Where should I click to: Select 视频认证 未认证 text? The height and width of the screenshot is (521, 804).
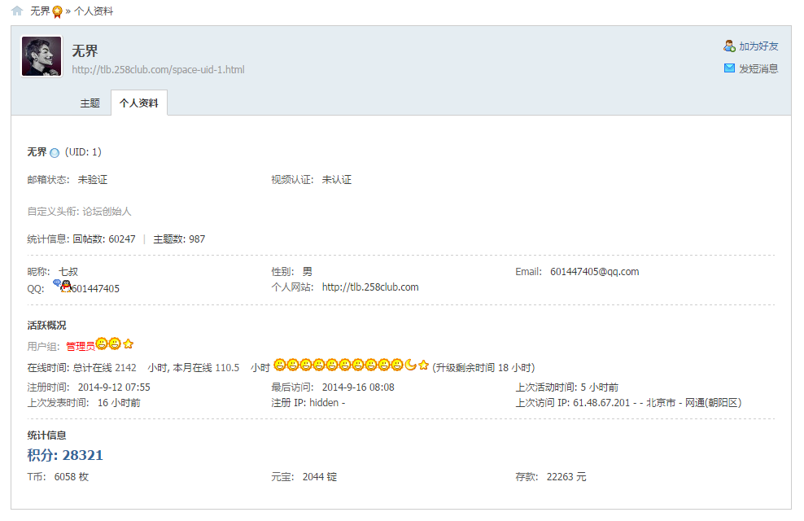pyautogui.click(x=336, y=180)
